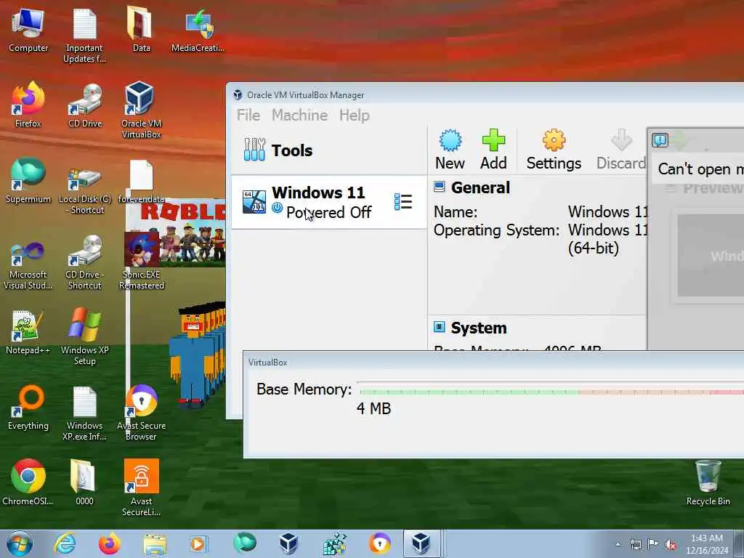
Task: Click the 4 MB memory value
Action: 373,408
